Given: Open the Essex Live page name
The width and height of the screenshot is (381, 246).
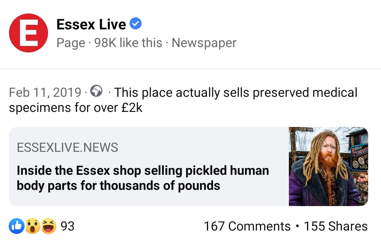Looking at the screenshot, I should point(91,24).
